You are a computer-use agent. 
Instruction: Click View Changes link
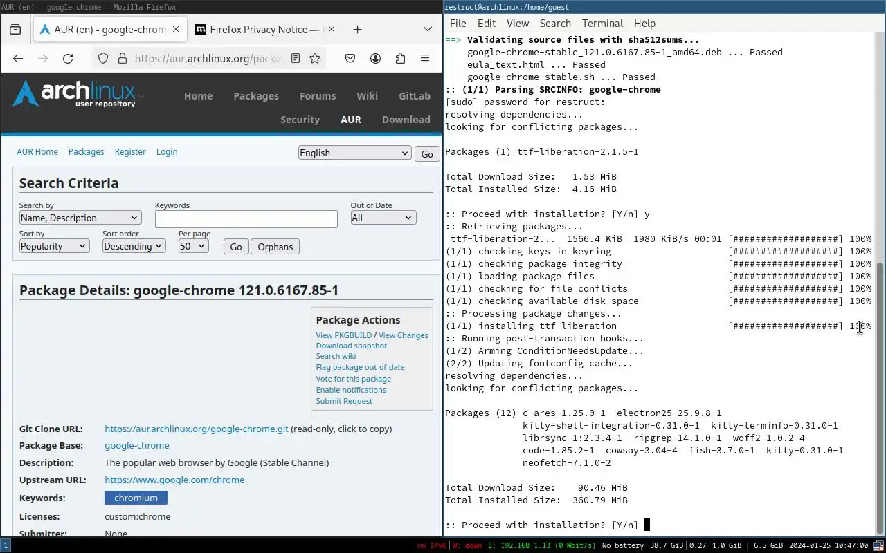404,335
